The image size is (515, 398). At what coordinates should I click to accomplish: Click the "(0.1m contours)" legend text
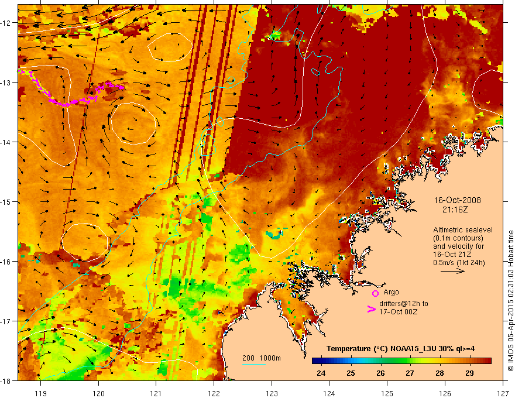click(458, 238)
